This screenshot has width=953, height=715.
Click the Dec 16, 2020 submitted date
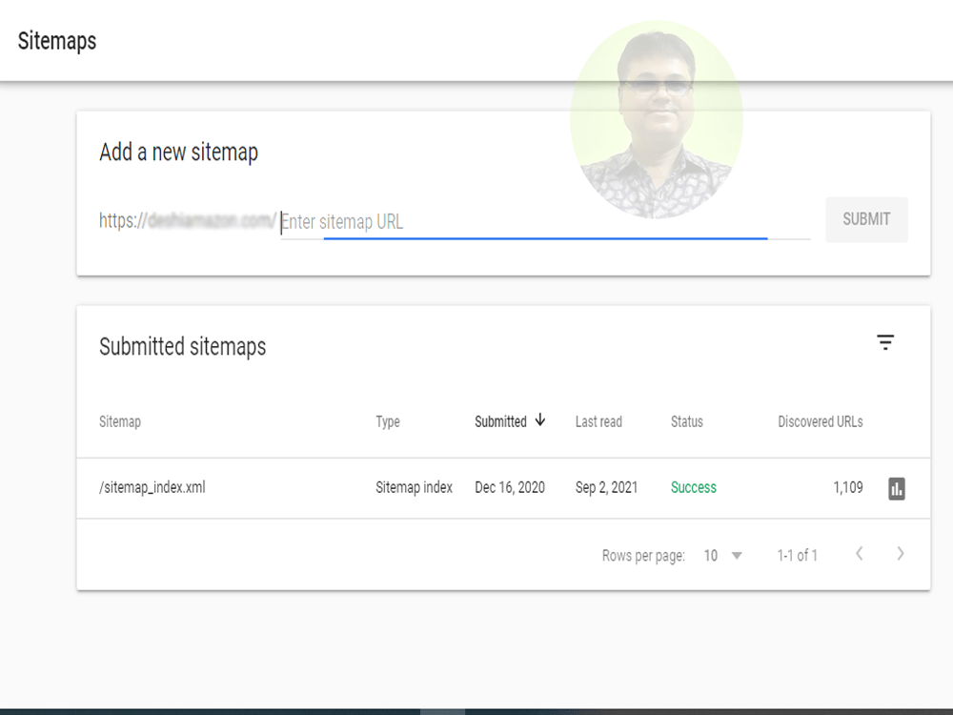(x=509, y=487)
